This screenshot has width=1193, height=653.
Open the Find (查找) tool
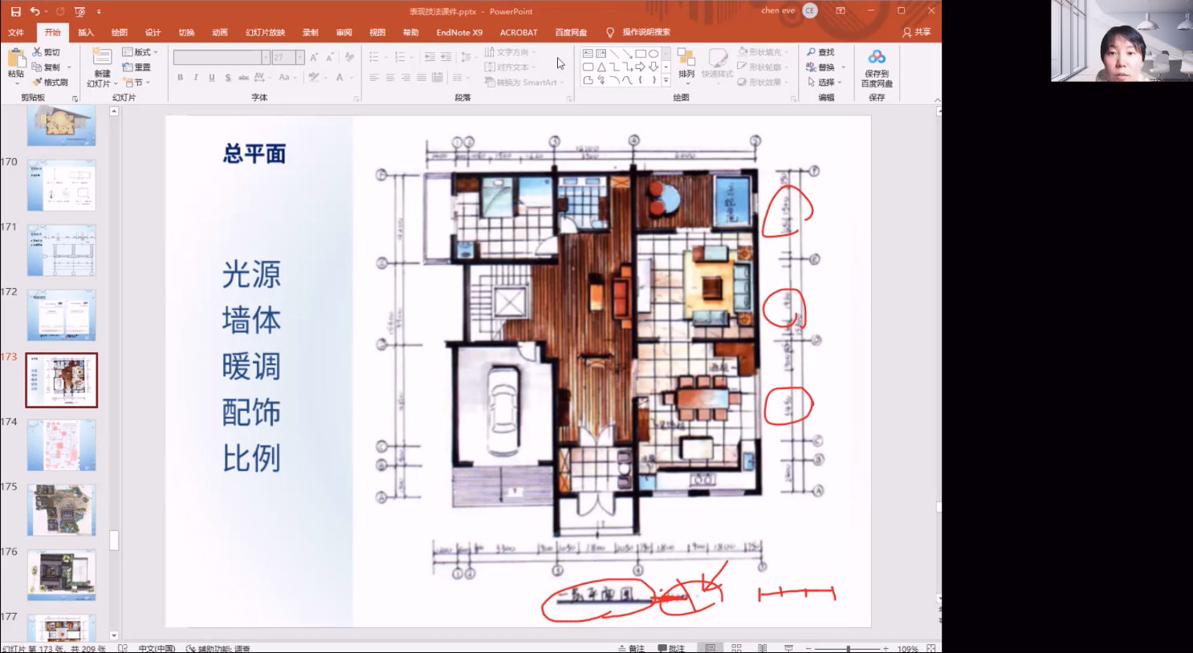820,52
